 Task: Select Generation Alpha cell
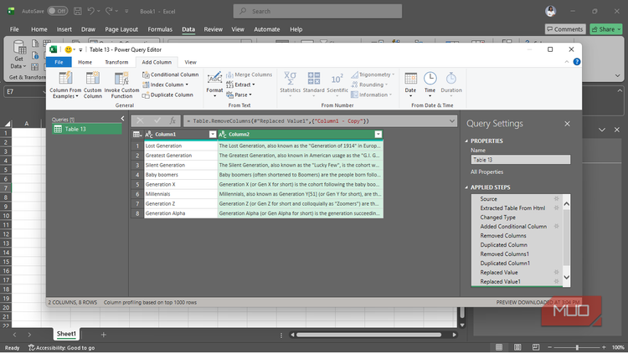[x=181, y=213]
